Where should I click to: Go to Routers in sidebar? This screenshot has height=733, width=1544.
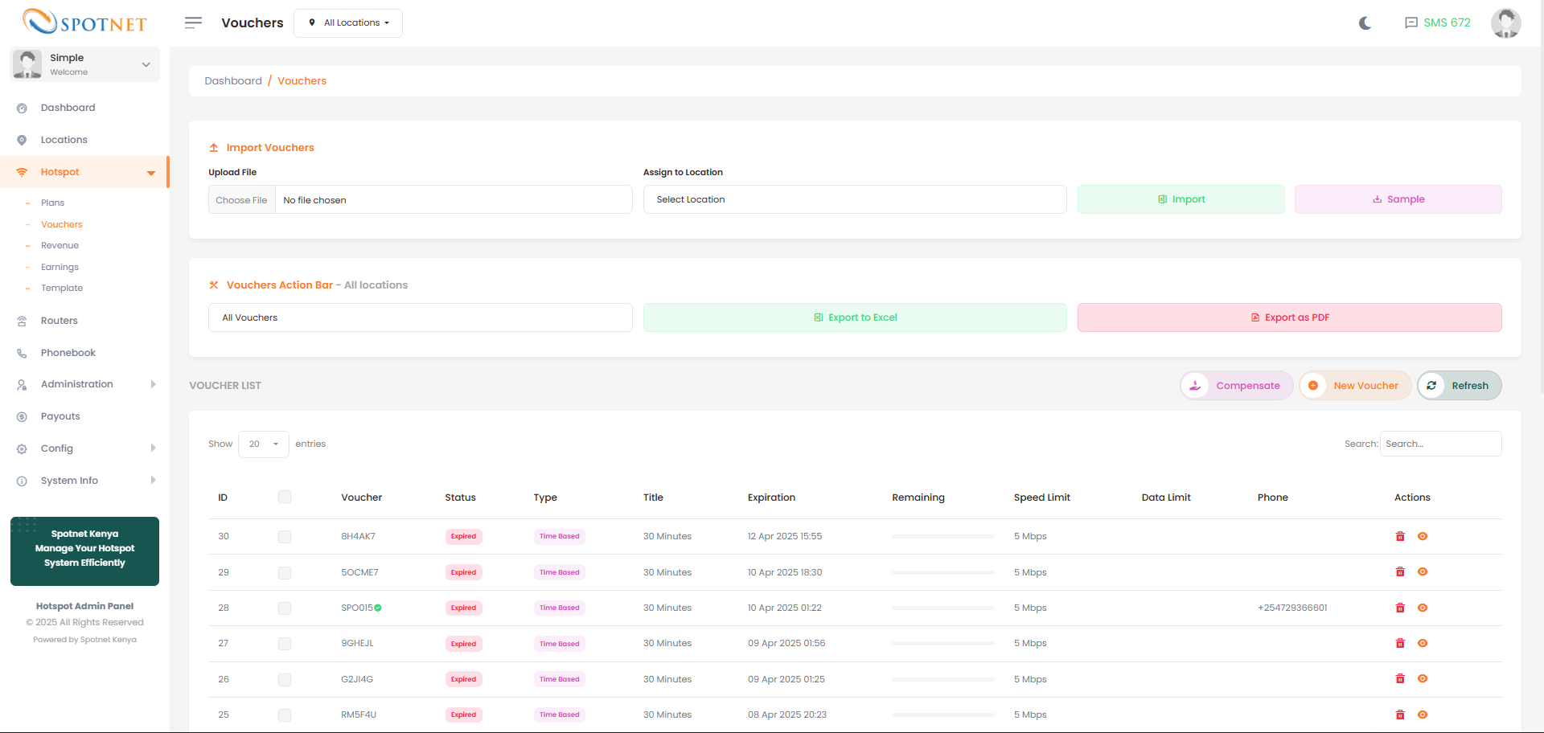pyautogui.click(x=60, y=321)
